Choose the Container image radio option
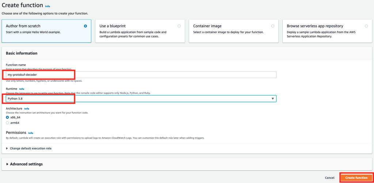374x183 pixels. tap(273, 26)
